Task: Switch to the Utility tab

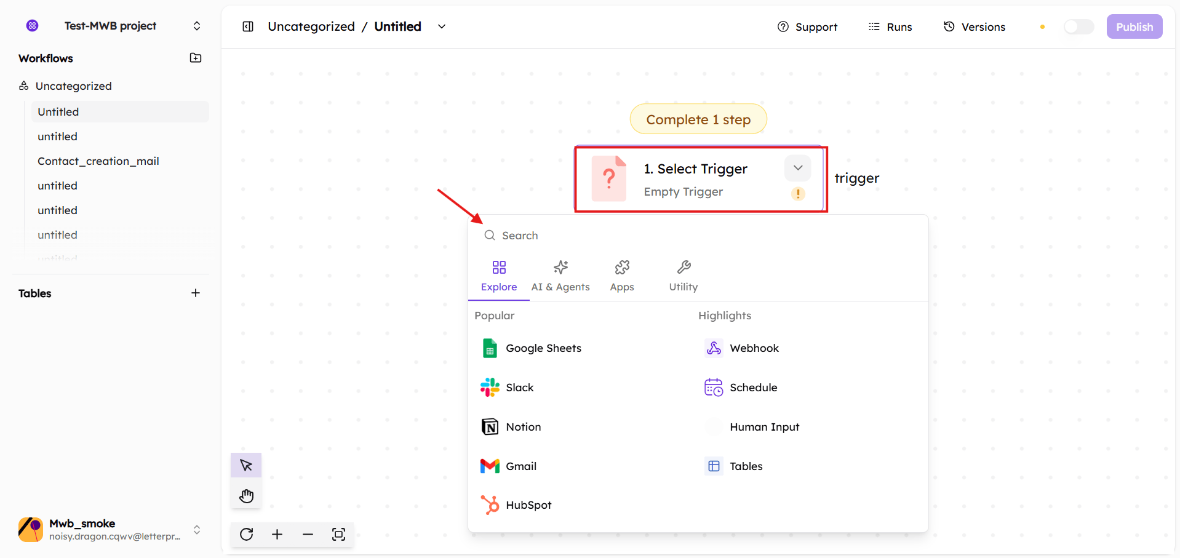Action: 683,276
